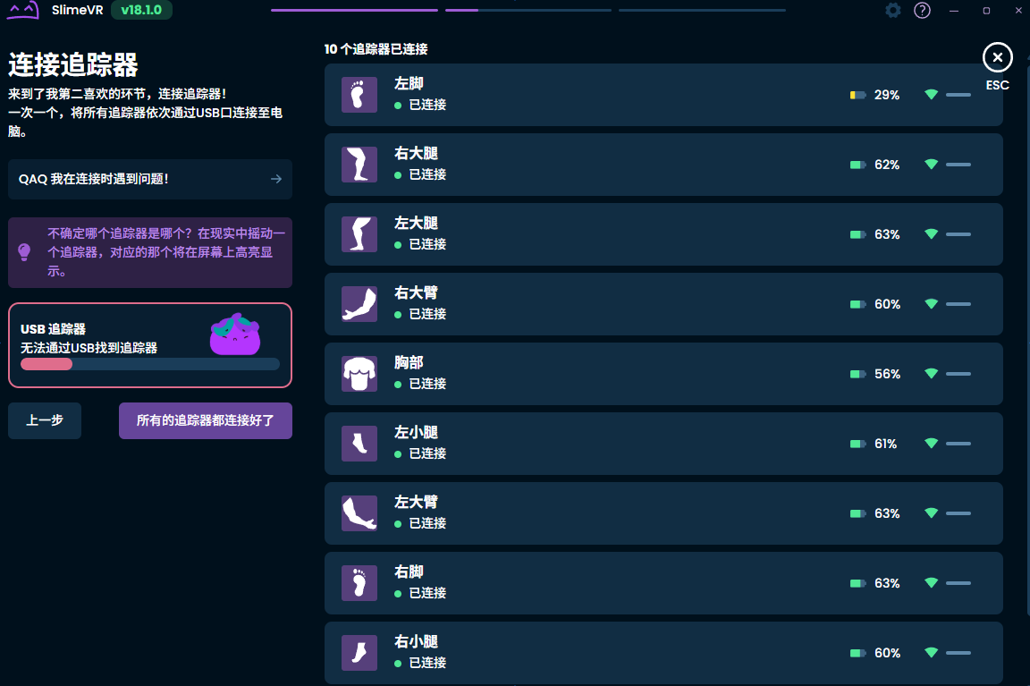Click the first wizard step progress bar
The width and height of the screenshot is (1030, 686).
coord(354,11)
